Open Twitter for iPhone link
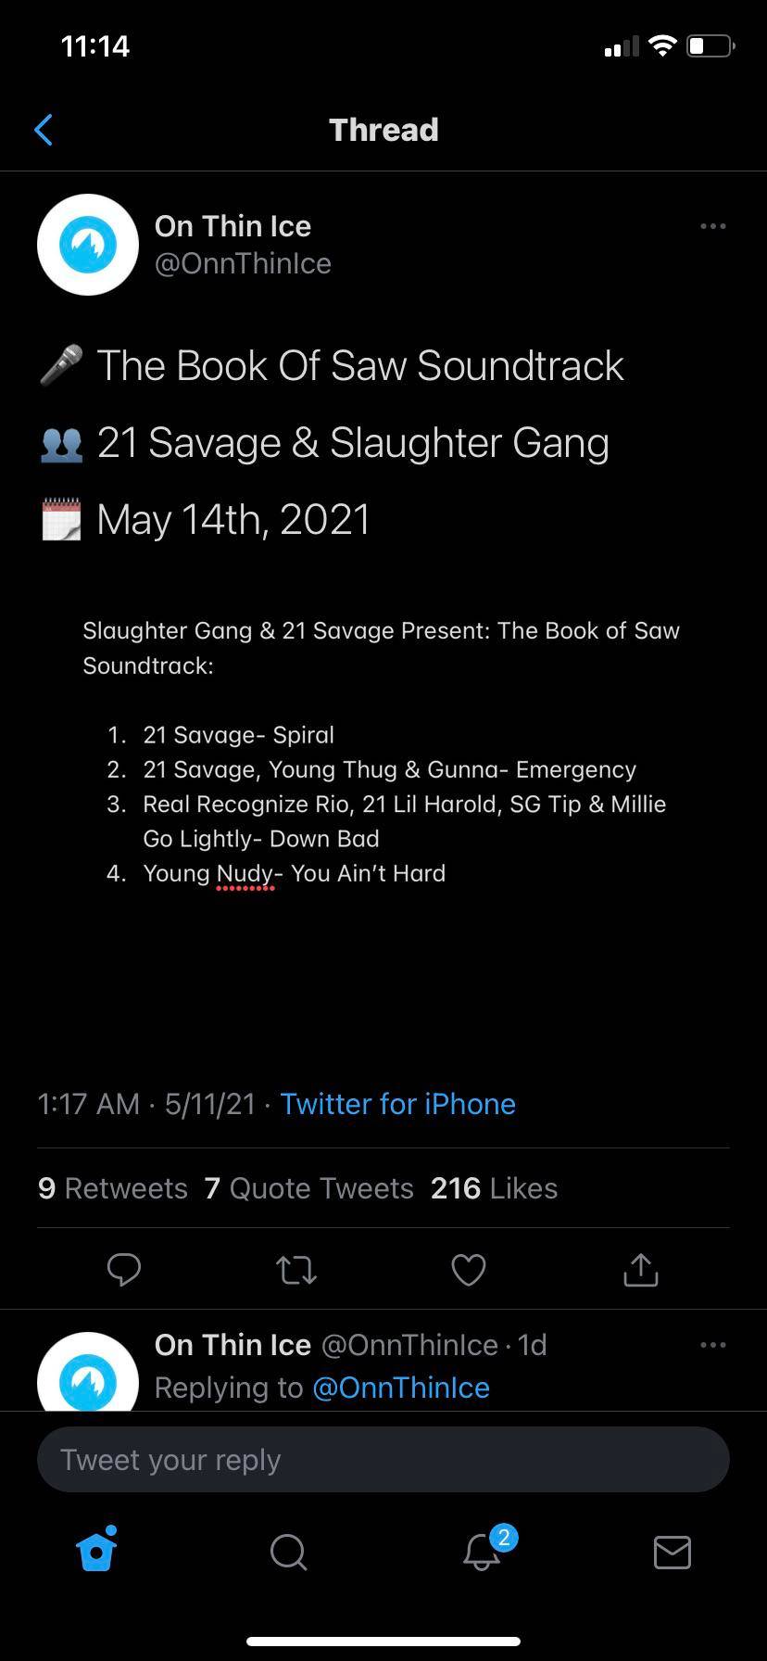 point(398,1104)
